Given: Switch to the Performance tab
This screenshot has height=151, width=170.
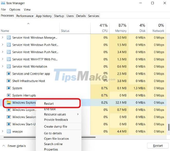Looking at the screenshot, I should coord(25,16).
